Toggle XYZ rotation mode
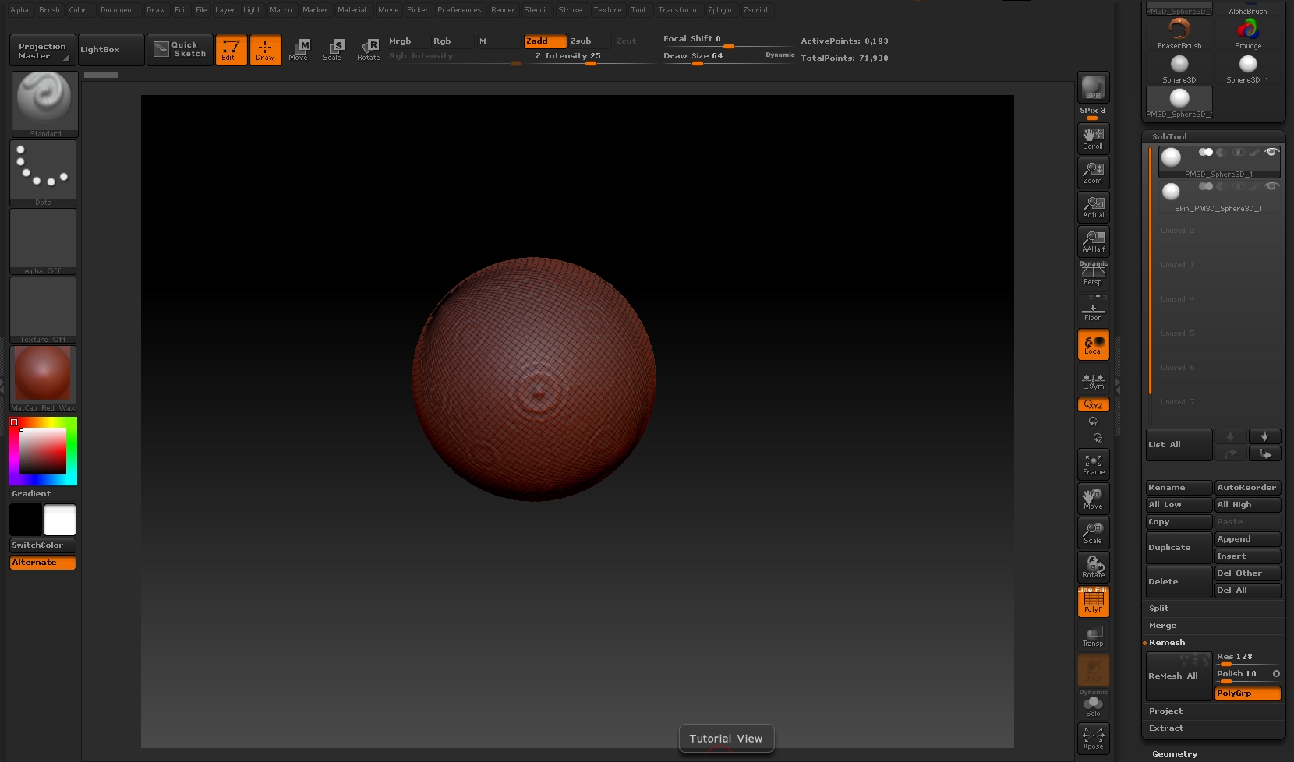 pyautogui.click(x=1093, y=404)
